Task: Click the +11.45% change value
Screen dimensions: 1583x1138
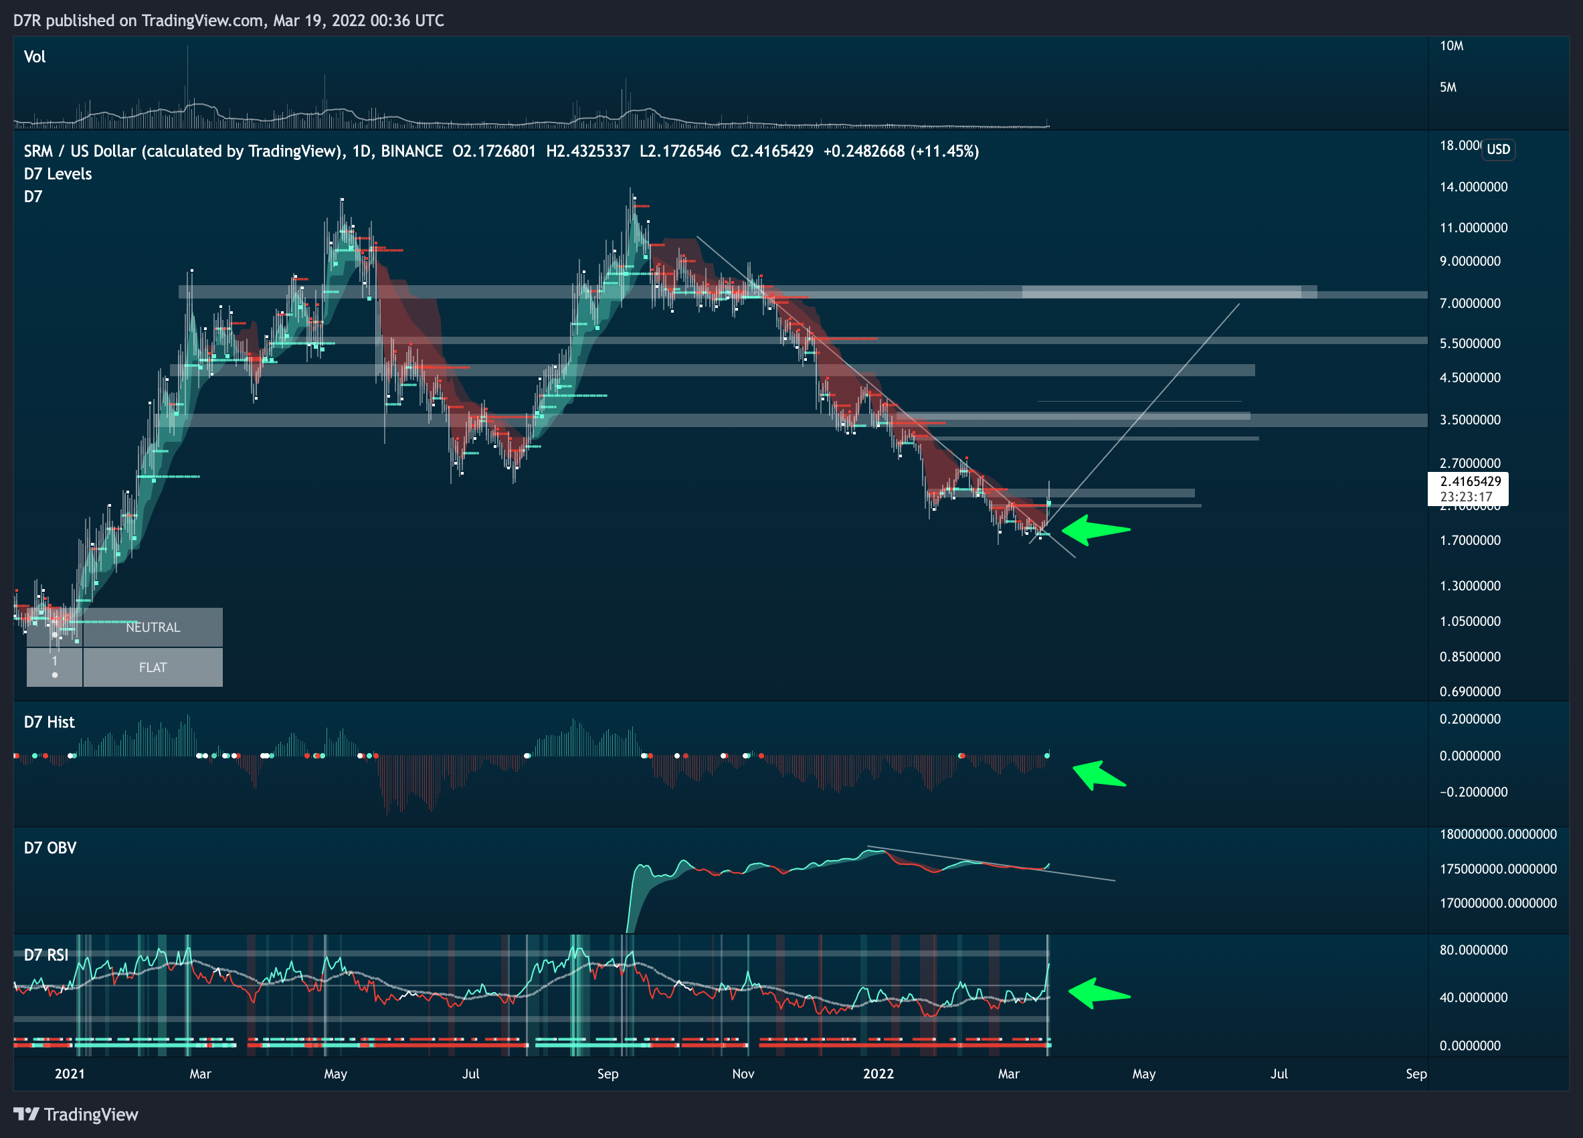Action: pyautogui.click(x=945, y=151)
